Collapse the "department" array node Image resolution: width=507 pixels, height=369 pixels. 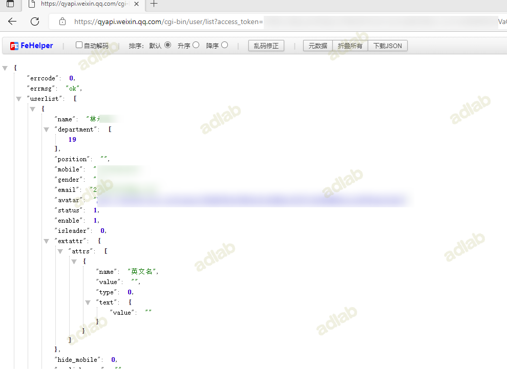coord(47,129)
